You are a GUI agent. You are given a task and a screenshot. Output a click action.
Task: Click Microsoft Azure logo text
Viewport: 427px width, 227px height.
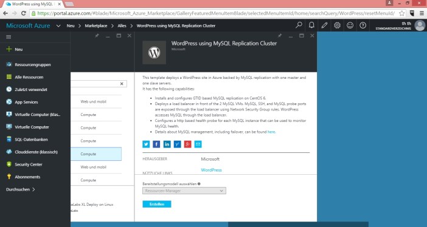(x=28, y=25)
